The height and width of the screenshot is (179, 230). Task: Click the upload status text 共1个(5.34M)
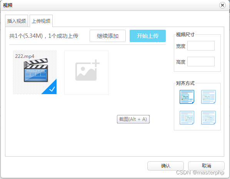(26, 36)
